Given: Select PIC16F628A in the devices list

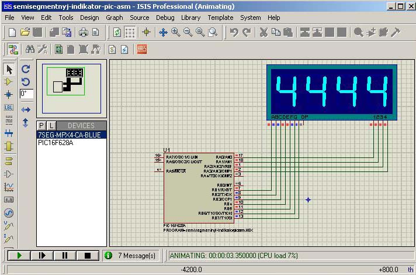Looking at the screenshot, I should pos(56,143).
